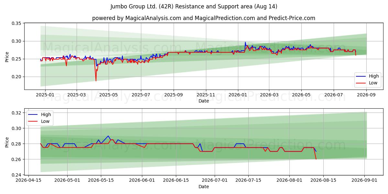Click the '2026-05' tick label
This screenshot has height=194, width=388.
pos(301,95)
